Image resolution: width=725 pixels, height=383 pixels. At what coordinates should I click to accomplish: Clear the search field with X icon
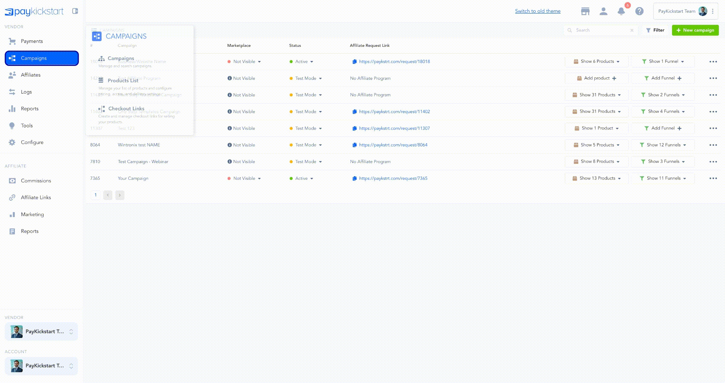pyautogui.click(x=632, y=30)
